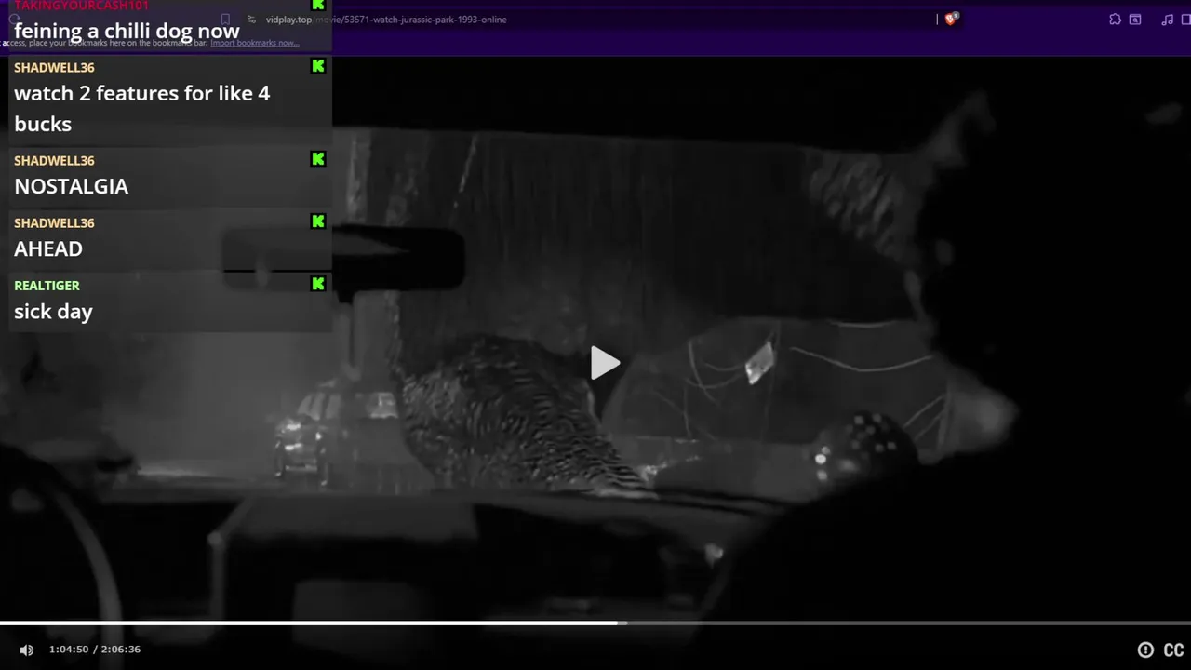Image resolution: width=1191 pixels, height=670 pixels.
Task: Click the music note media control icon
Action: (1167, 19)
